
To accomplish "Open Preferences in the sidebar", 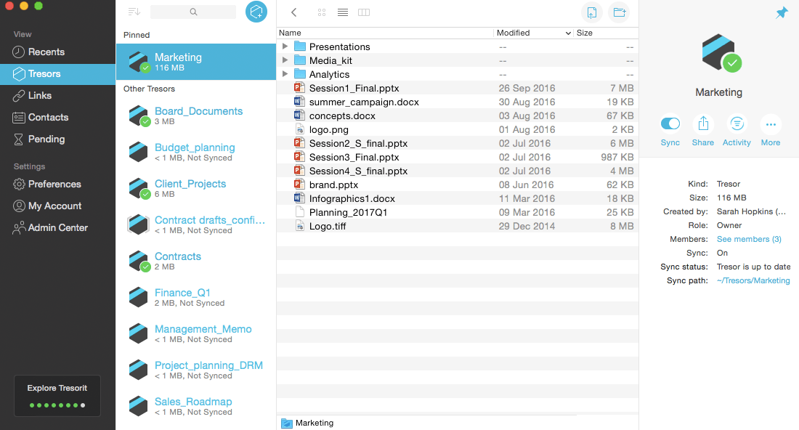I will point(57,184).
